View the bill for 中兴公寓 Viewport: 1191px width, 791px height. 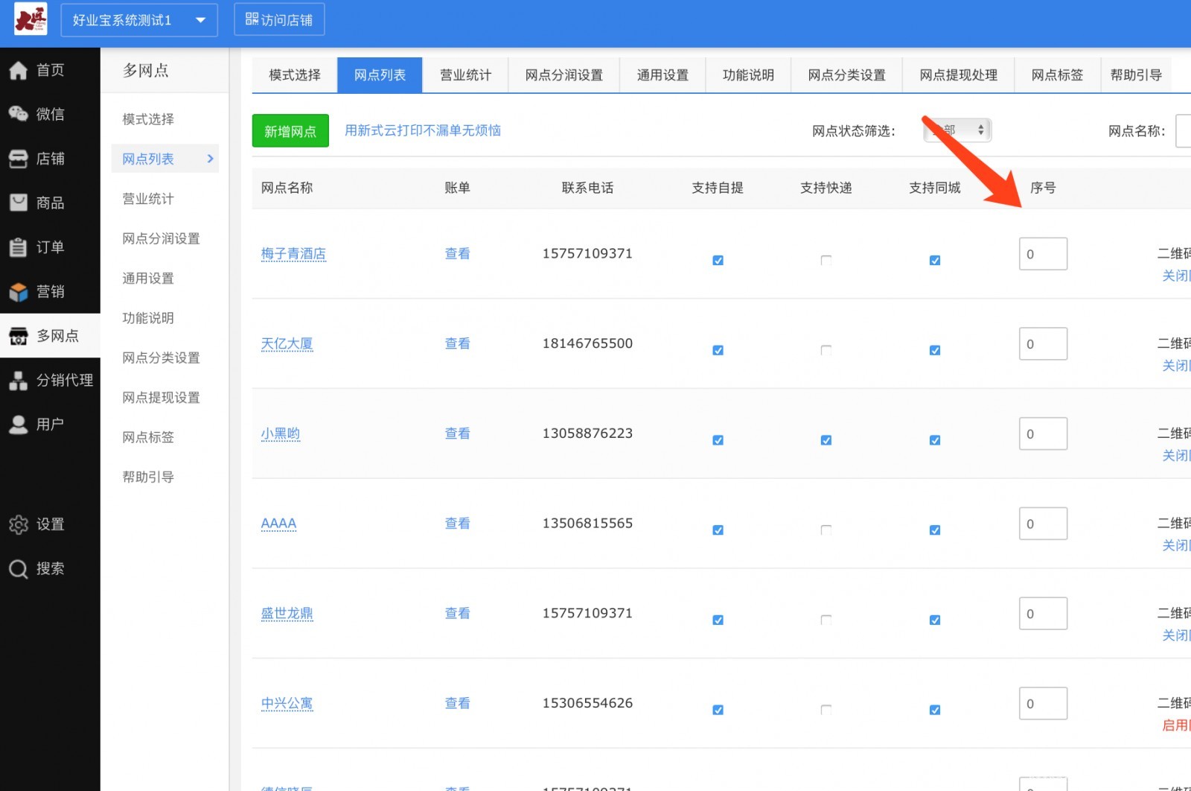(x=457, y=703)
